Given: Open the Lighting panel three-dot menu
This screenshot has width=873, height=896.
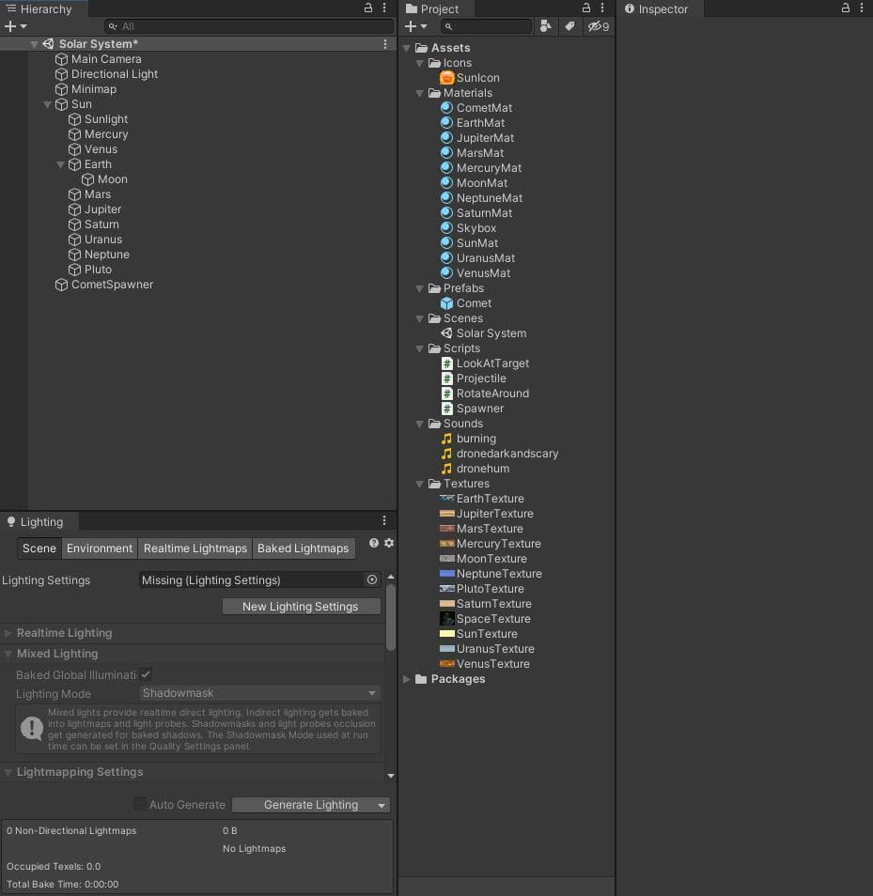Looking at the screenshot, I should (384, 520).
